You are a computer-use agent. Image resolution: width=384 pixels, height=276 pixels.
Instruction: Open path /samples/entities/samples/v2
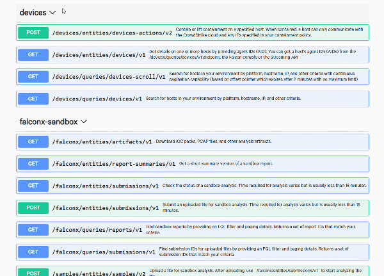tap(99, 273)
